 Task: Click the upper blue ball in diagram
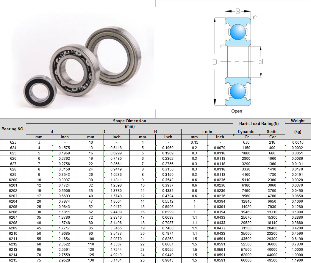[x=237, y=32]
